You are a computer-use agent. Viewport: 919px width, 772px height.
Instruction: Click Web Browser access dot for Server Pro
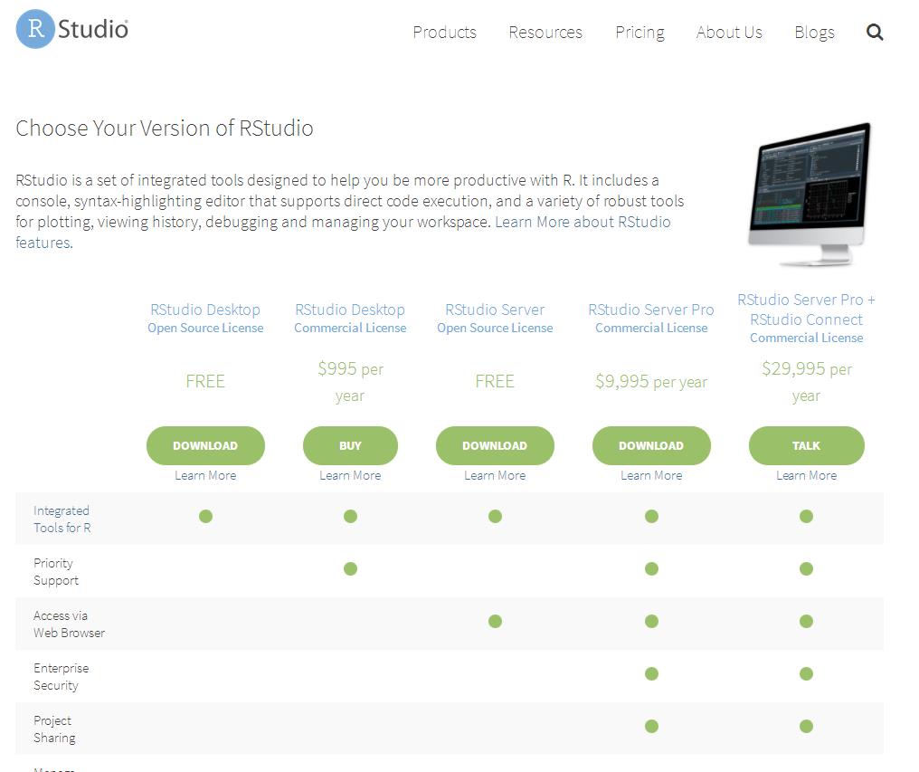pyautogui.click(x=651, y=621)
